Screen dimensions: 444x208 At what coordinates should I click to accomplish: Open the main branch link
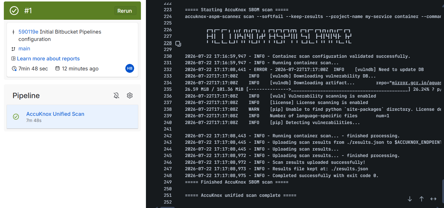coord(24,49)
